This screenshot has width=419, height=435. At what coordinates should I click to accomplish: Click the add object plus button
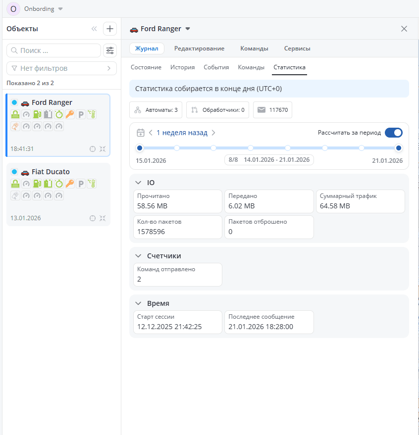(x=110, y=29)
